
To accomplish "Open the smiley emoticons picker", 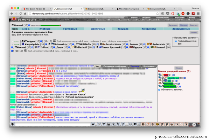I will [130, 124].
